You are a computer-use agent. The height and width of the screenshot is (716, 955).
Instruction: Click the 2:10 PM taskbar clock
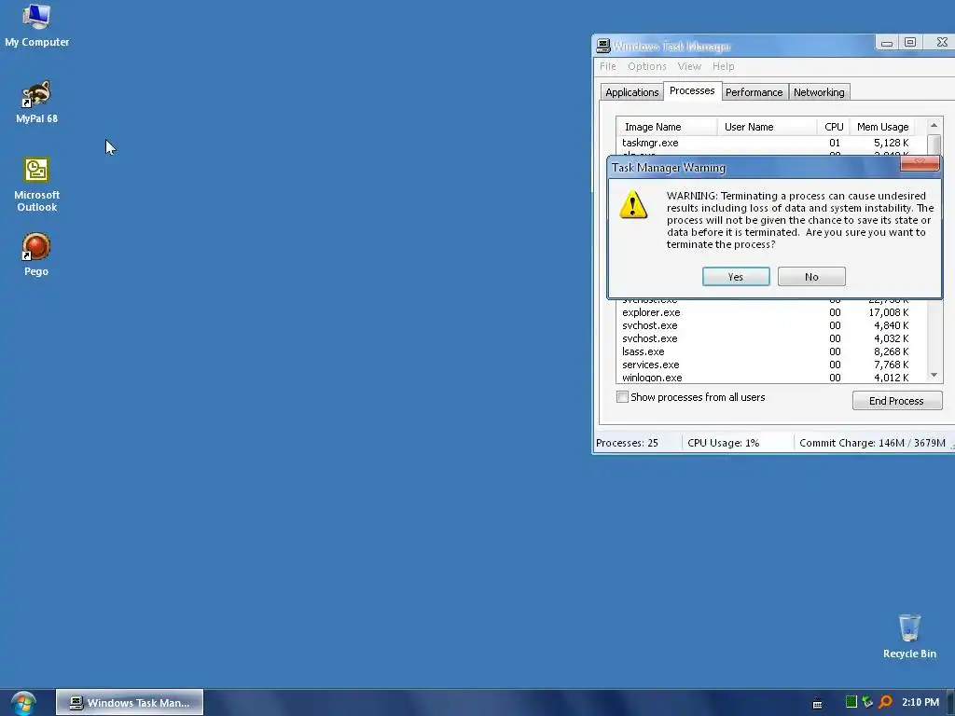(920, 702)
